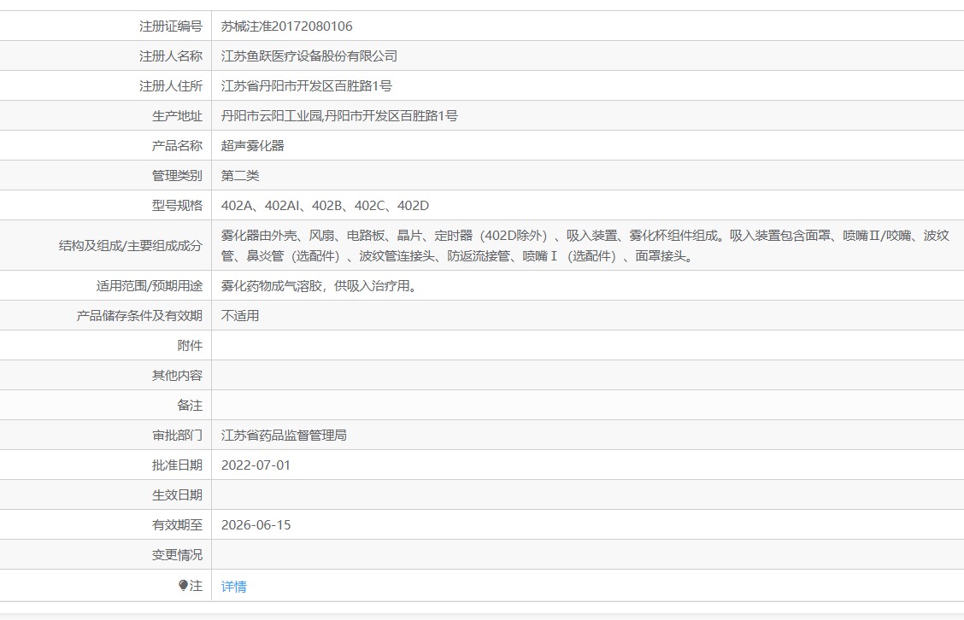The height and width of the screenshot is (620, 964).
Task: Select production address starting with 丹阳市云阳工业园
Action: 339,115
